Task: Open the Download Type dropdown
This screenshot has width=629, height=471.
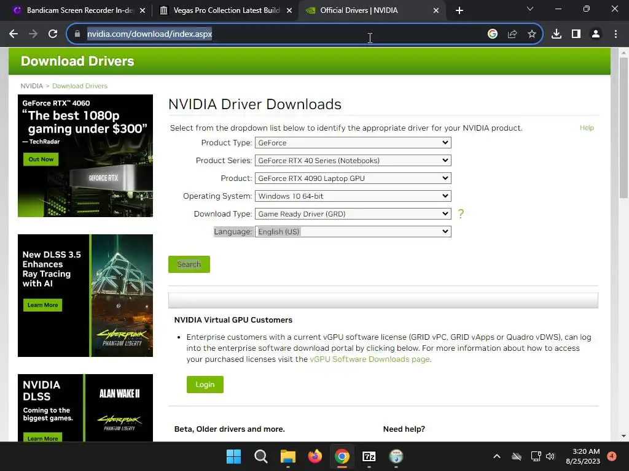Action: [x=353, y=214]
